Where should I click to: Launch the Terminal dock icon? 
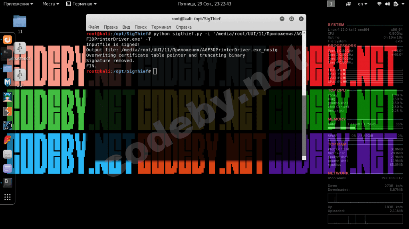7,54
